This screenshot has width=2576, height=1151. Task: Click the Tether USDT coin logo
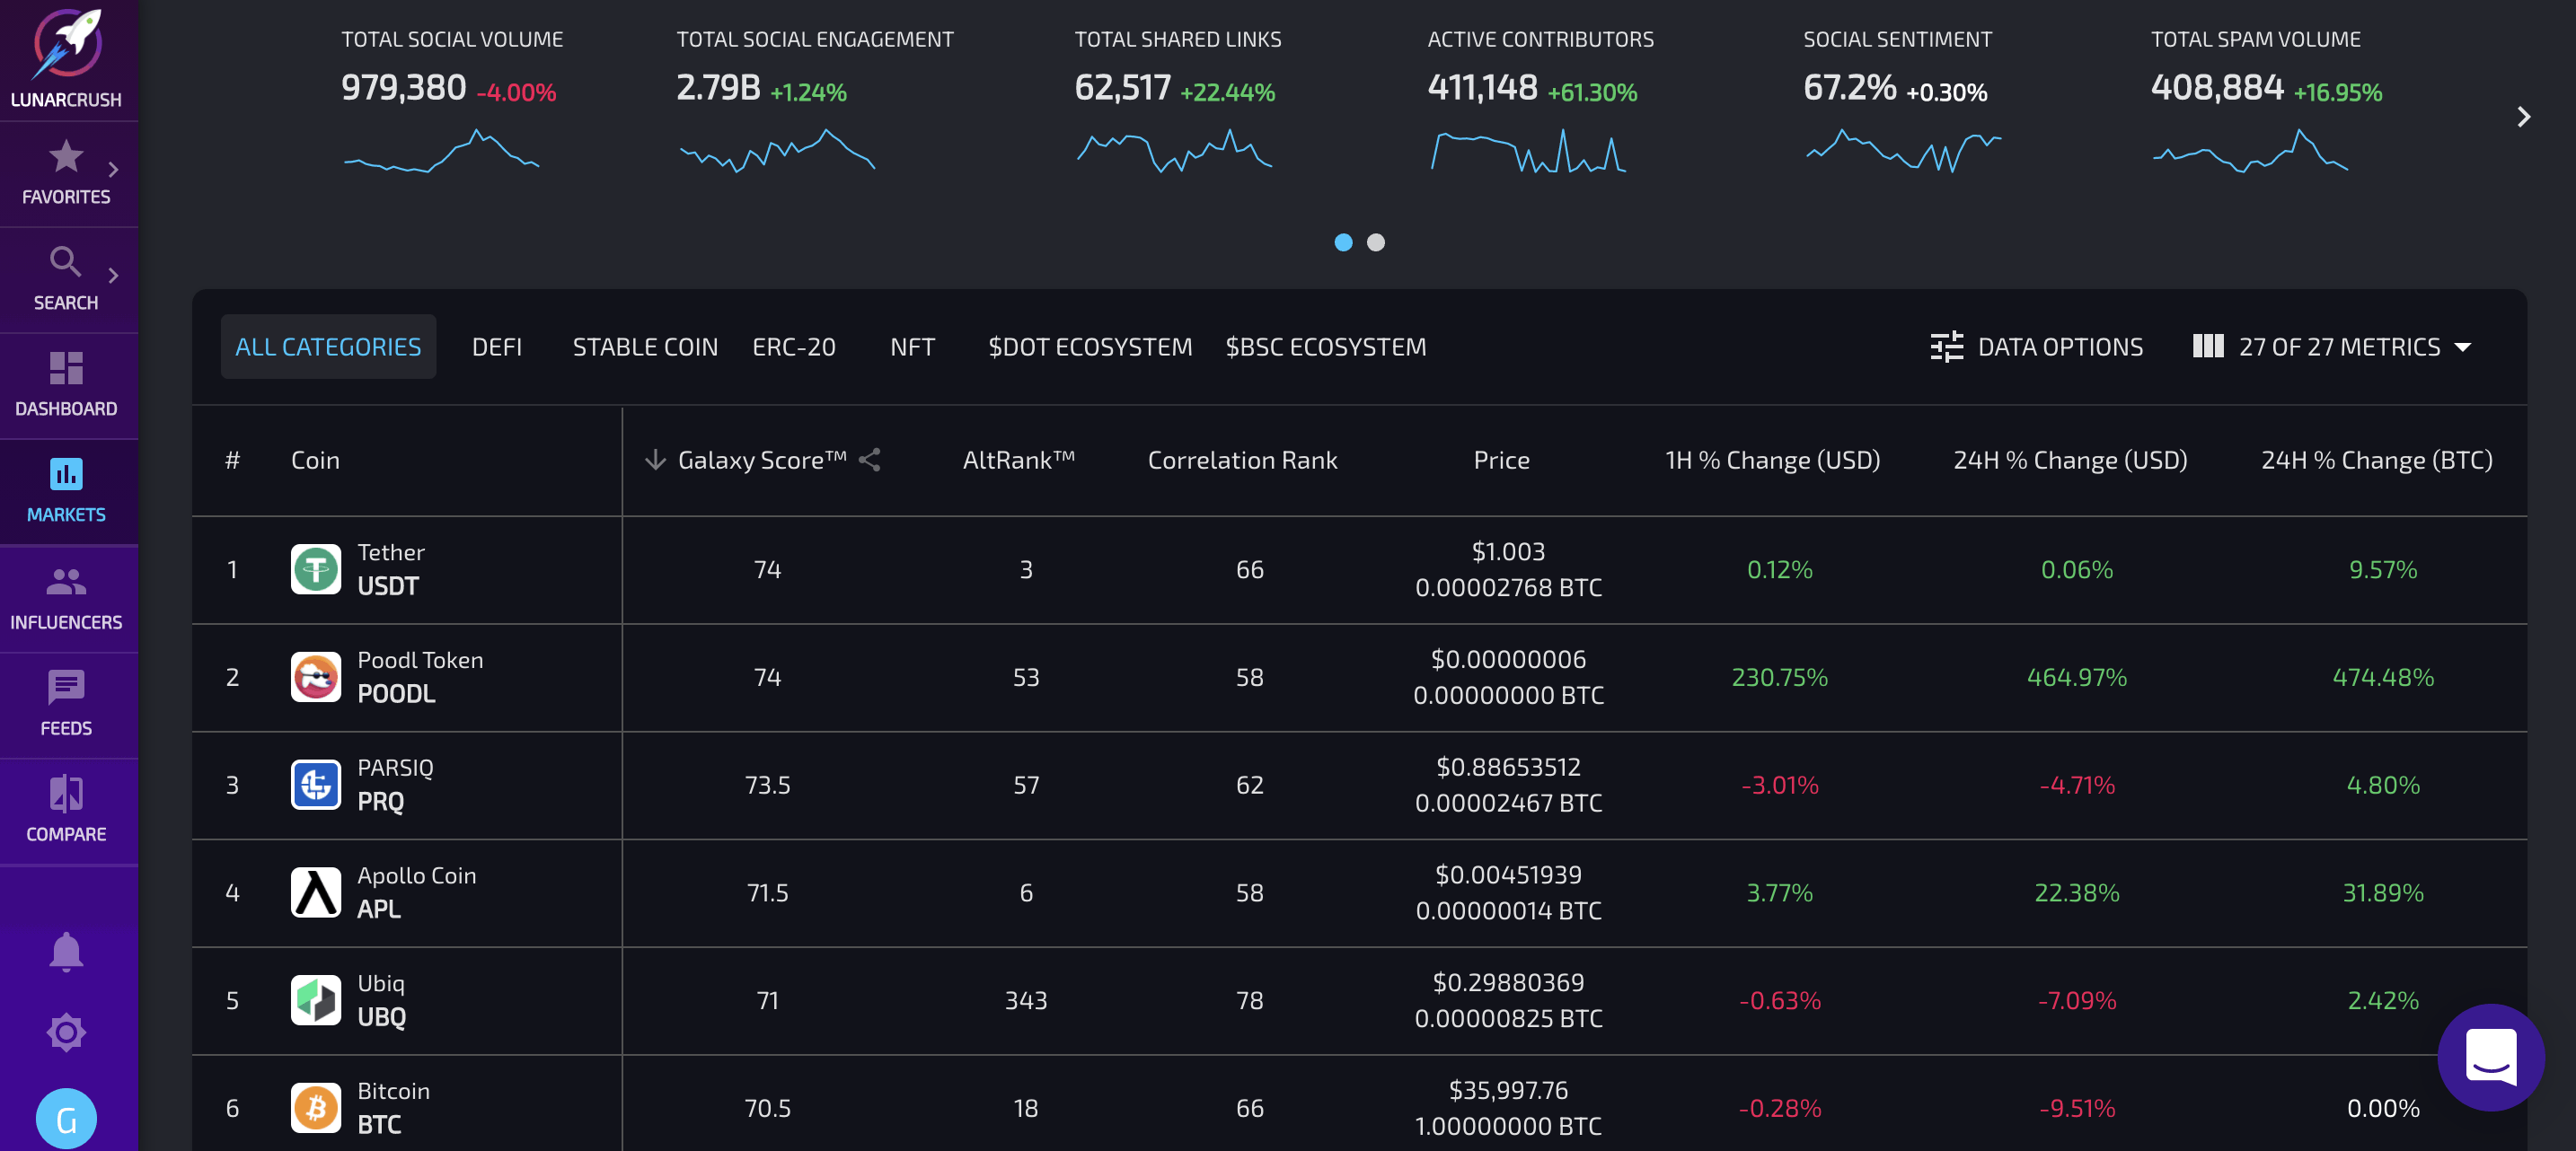pos(316,569)
